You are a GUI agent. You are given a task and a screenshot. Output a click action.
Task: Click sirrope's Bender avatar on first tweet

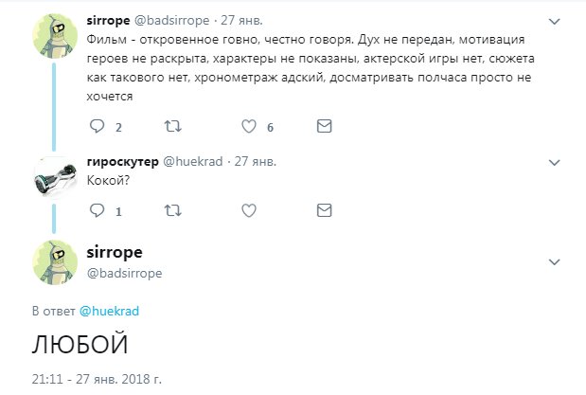[x=56, y=38]
